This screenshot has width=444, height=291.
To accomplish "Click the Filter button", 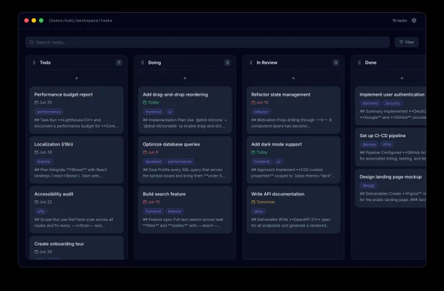I will pyautogui.click(x=406, y=42).
